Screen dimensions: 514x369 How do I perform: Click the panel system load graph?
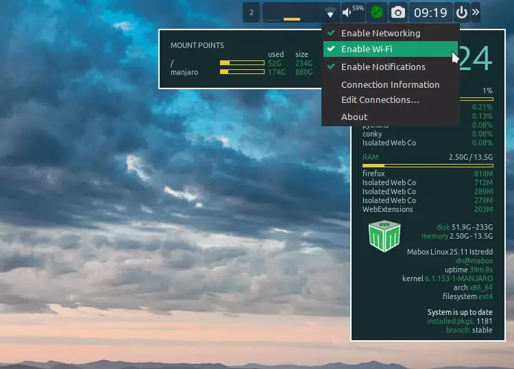coord(293,12)
